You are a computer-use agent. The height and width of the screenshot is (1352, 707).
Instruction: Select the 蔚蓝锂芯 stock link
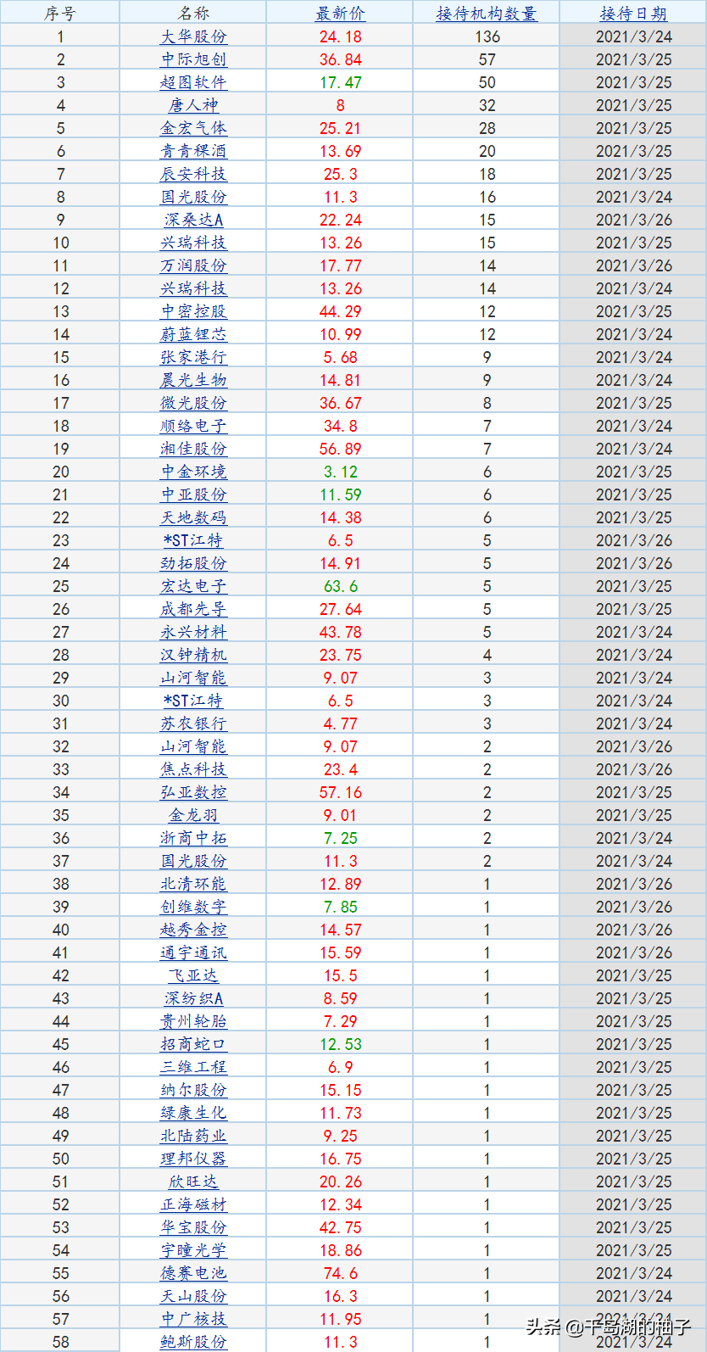(193, 334)
